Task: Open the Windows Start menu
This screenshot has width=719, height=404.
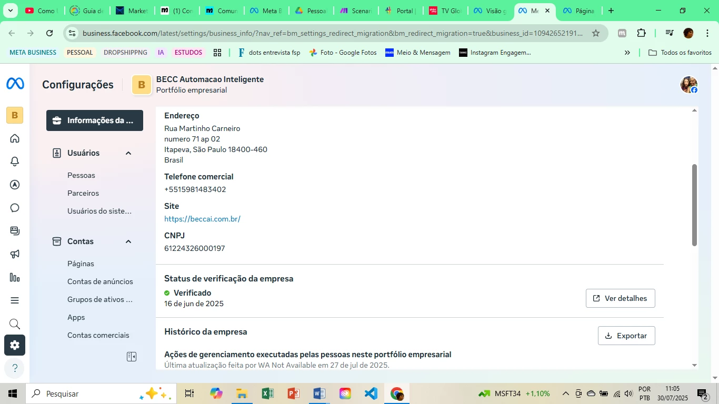Action: point(13,393)
